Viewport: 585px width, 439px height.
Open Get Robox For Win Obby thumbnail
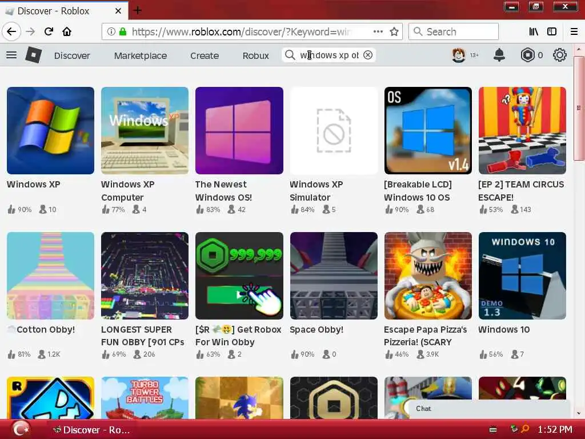pyautogui.click(x=239, y=276)
